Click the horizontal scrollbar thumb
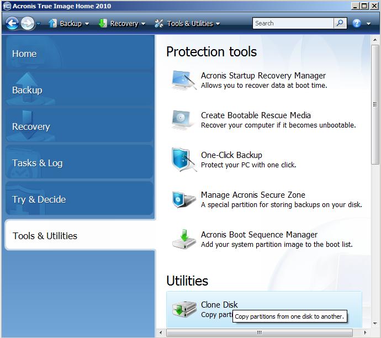This screenshot has width=381, height=338. [x=260, y=332]
